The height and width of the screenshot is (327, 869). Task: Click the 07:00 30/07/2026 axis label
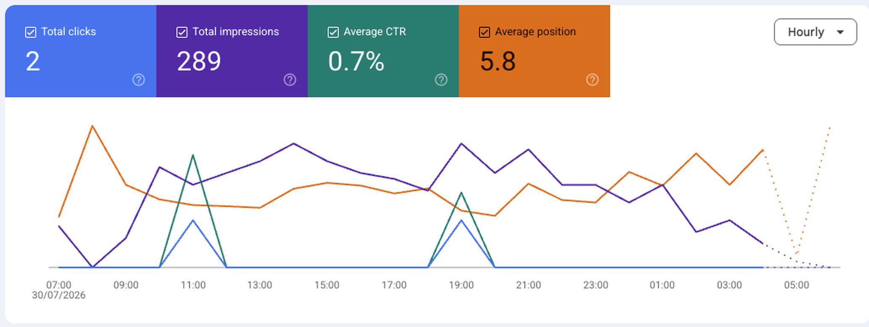[59, 290]
